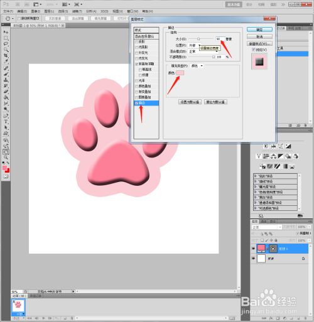Open the Vibrance adjustment icon
The width and height of the screenshot is (314, 322).
[259, 156]
